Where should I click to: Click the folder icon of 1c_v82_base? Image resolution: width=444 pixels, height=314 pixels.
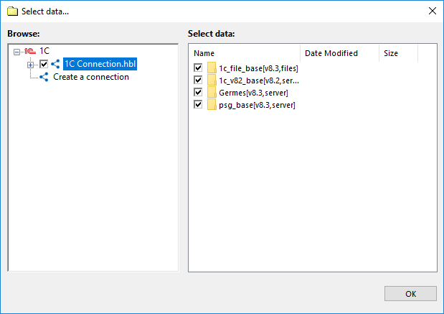click(212, 80)
